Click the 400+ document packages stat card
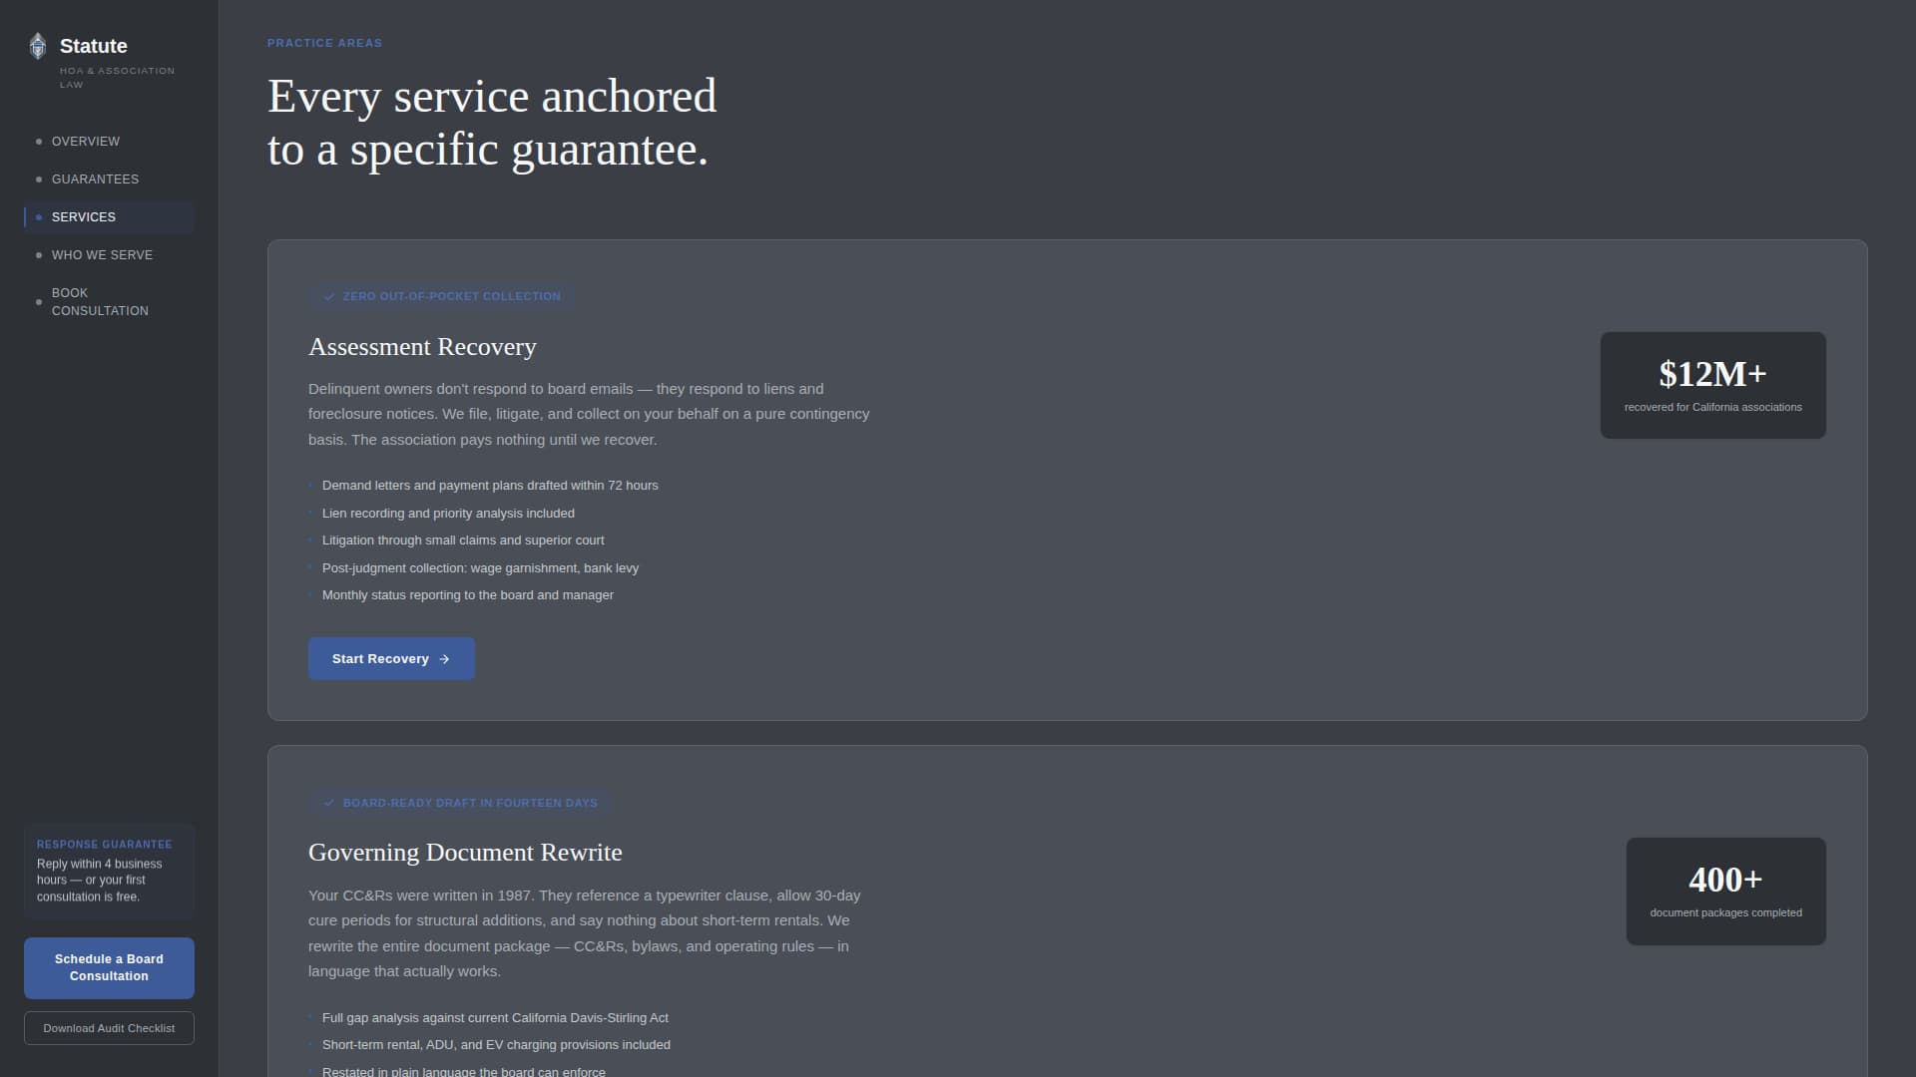 1724,891
